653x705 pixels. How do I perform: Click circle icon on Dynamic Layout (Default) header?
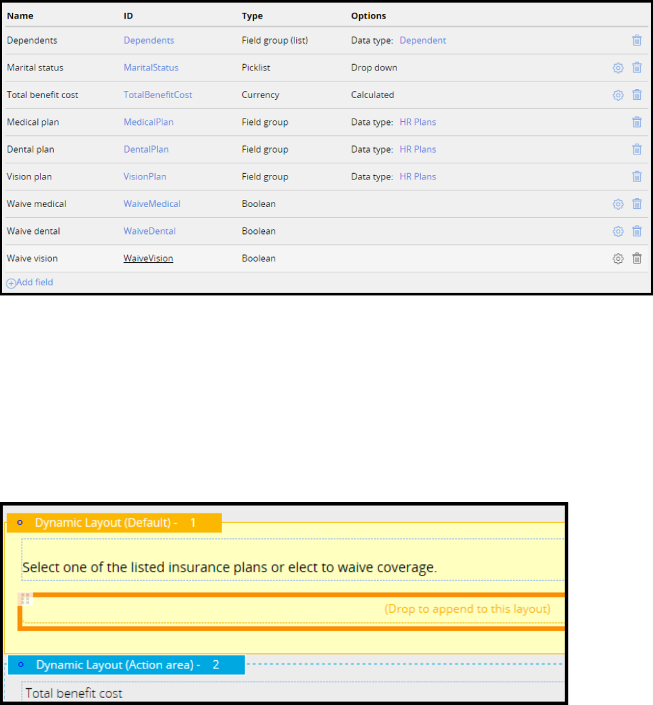20,522
